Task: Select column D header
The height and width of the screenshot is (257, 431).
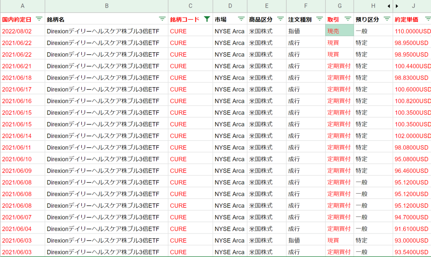Action: pos(230,6)
